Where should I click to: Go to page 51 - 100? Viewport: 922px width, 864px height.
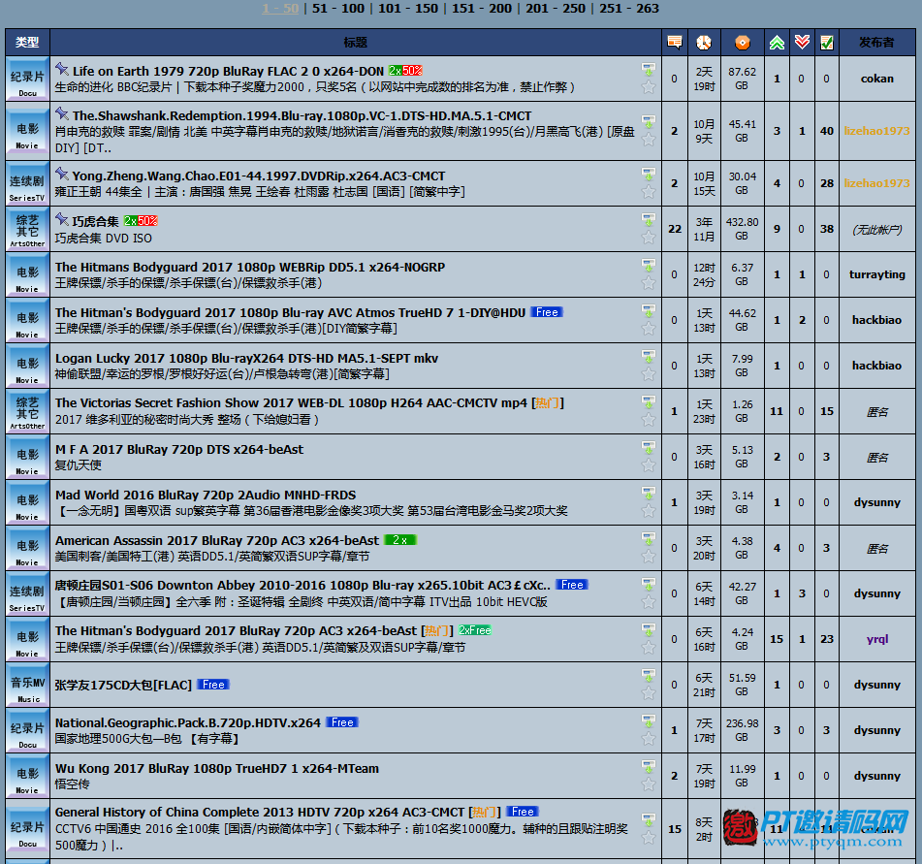coord(338,8)
